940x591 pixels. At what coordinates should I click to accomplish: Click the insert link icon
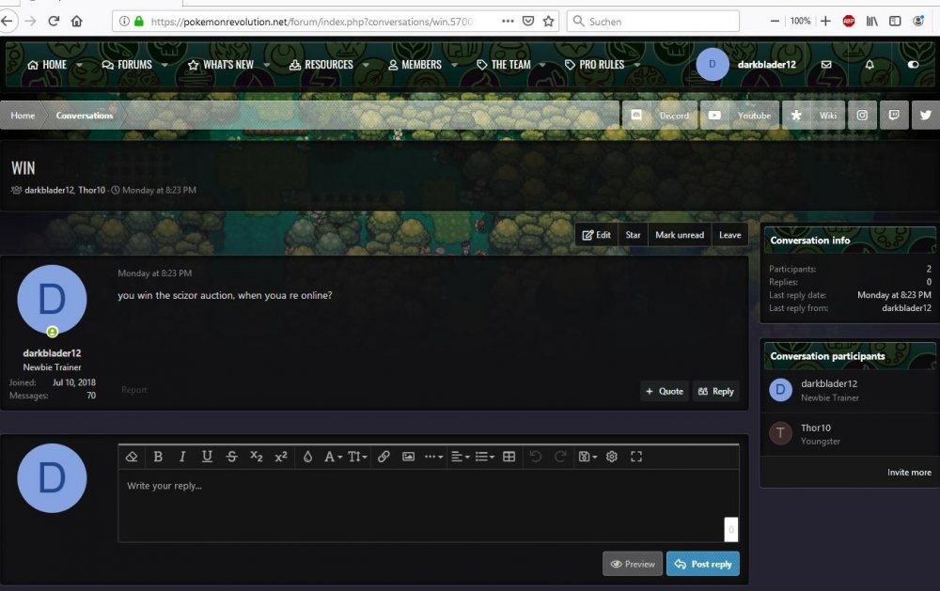click(x=384, y=457)
